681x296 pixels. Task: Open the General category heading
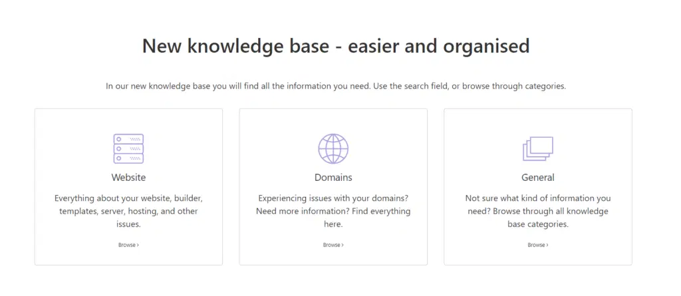click(537, 178)
